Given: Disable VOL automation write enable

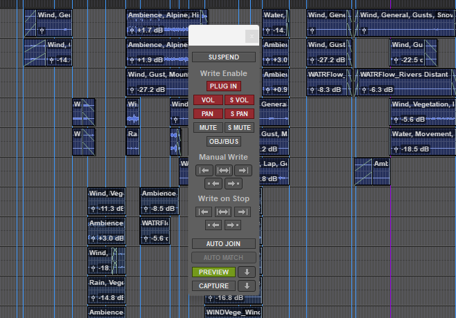Looking at the screenshot, I should click(x=208, y=100).
